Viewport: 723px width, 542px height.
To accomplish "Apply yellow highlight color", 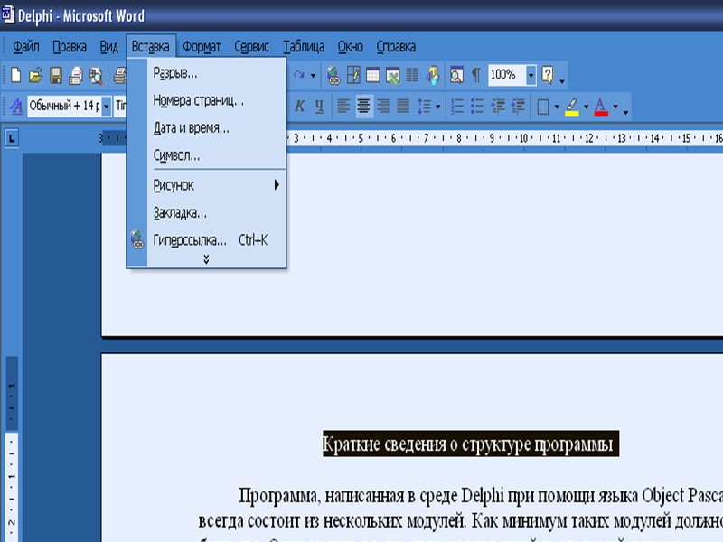I will (x=572, y=107).
